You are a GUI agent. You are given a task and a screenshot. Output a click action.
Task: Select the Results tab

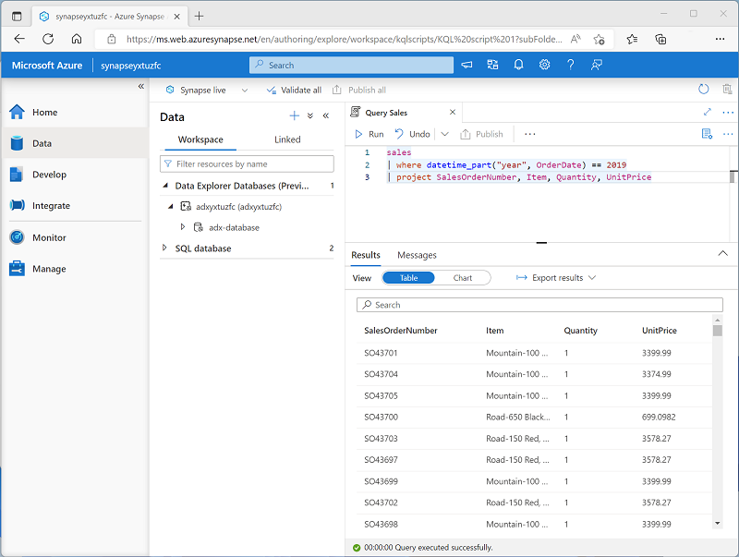pyautogui.click(x=366, y=255)
